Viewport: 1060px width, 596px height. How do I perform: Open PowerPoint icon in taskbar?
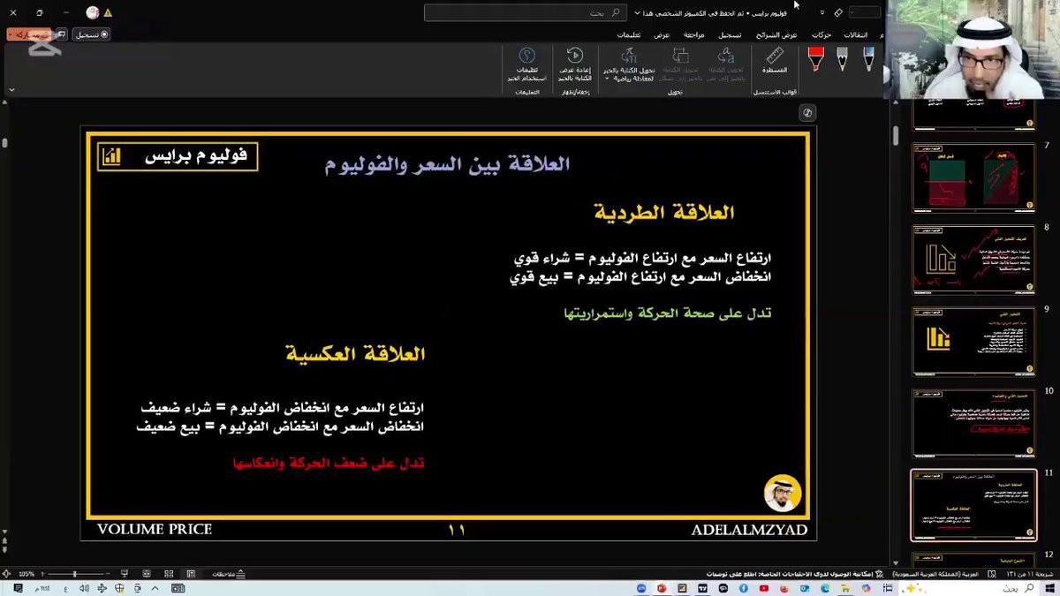click(662, 589)
